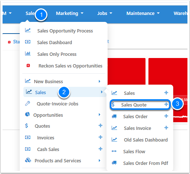Click the truck icon beside Sales Order

tap(114, 116)
